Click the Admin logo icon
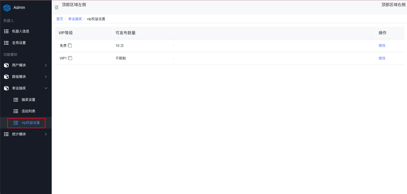 pyautogui.click(x=7, y=8)
